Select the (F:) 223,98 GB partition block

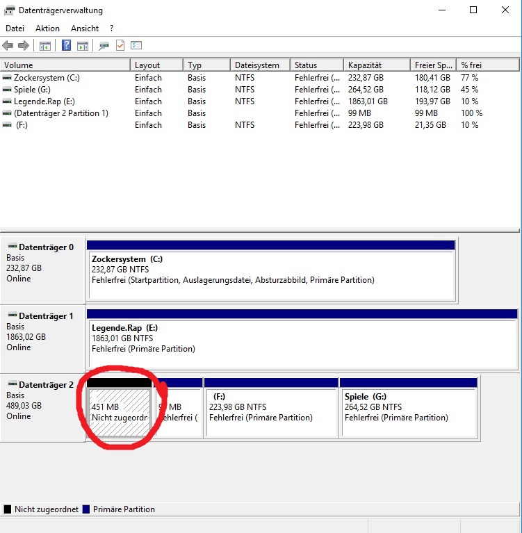[x=271, y=408]
